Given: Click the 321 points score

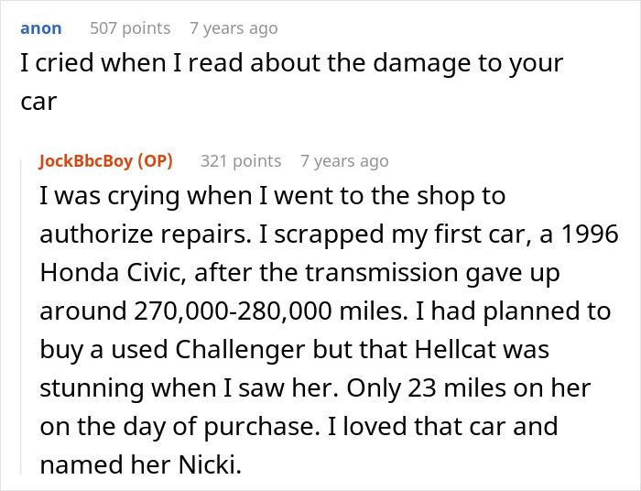Looking at the screenshot, I should (241, 161).
